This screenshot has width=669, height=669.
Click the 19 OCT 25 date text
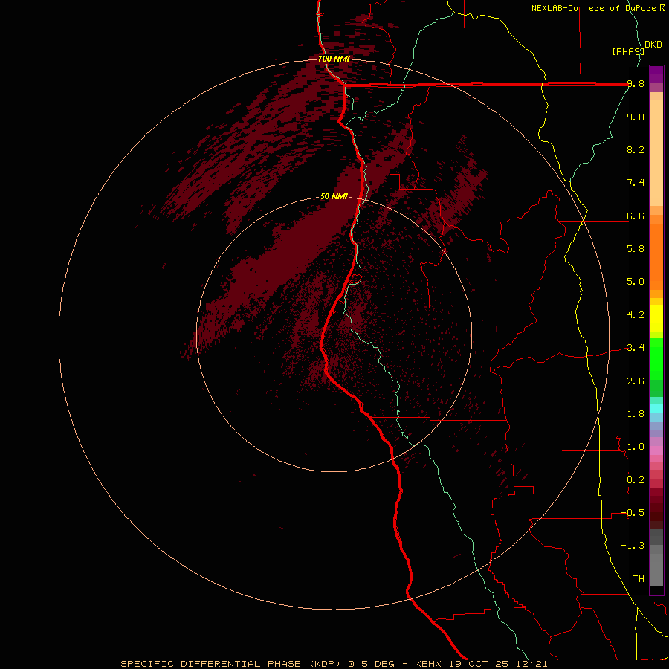(479, 664)
